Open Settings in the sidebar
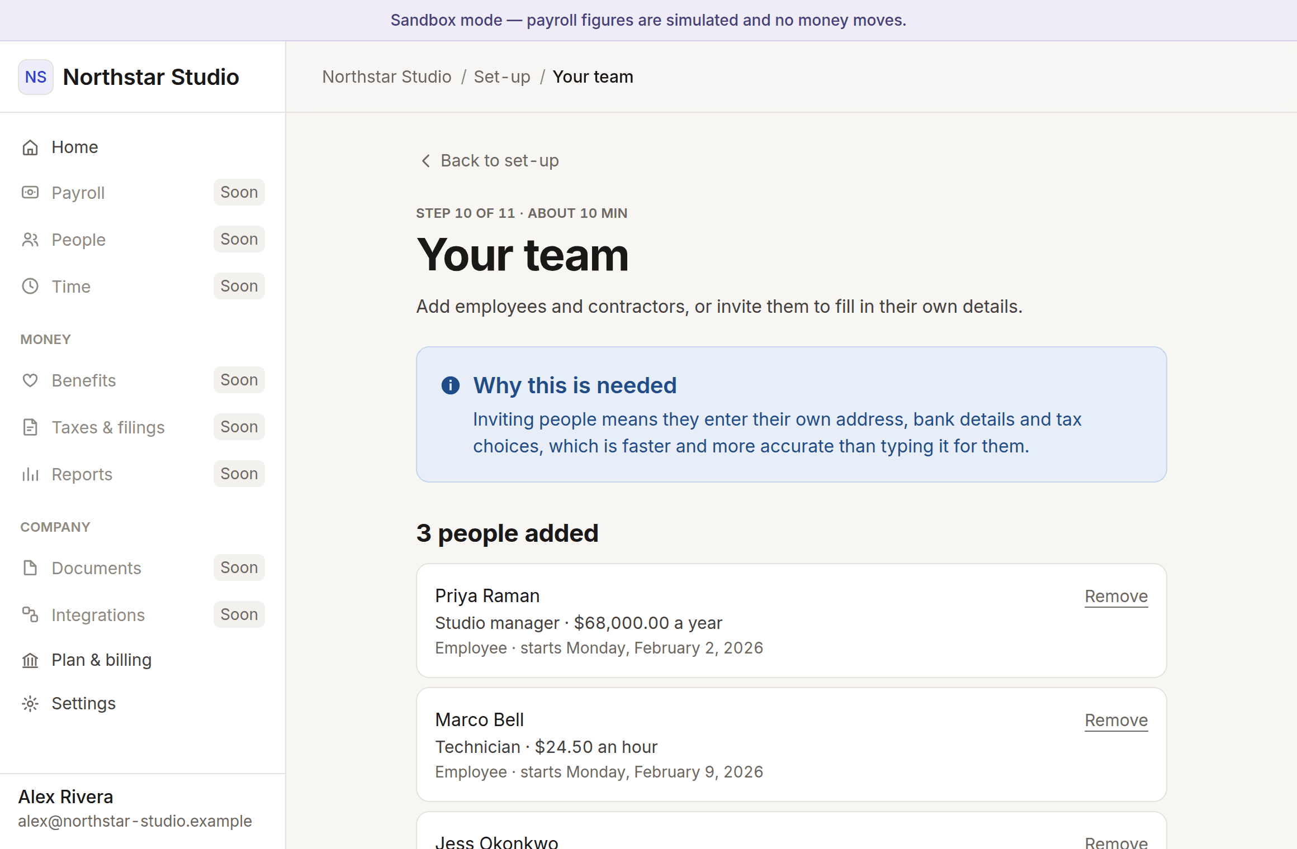This screenshot has width=1297, height=849. pyautogui.click(x=143, y=704)
